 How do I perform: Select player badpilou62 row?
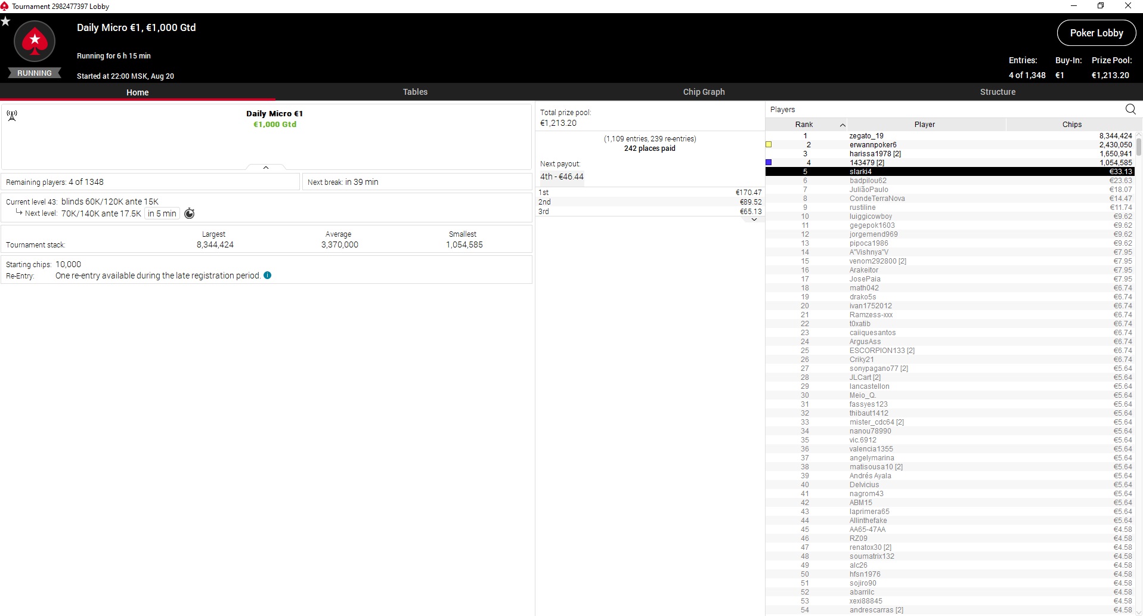click(950, 181)
